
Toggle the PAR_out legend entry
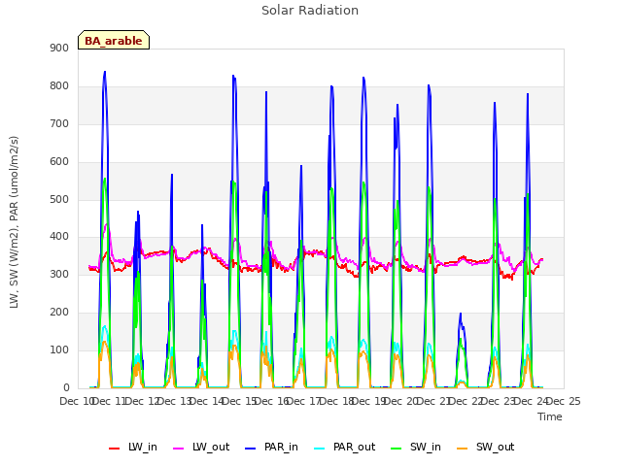click(x=344, y=448)
